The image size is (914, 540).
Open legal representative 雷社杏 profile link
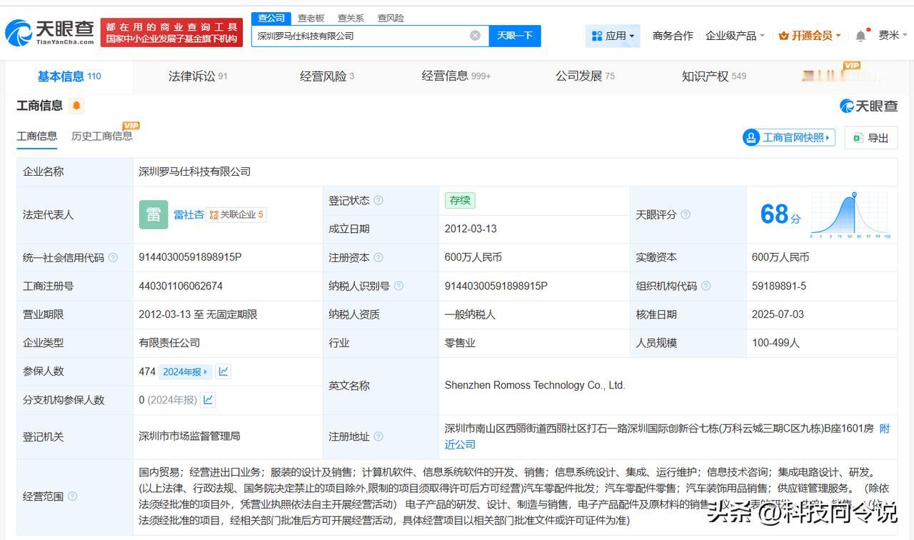coord(189,214)
